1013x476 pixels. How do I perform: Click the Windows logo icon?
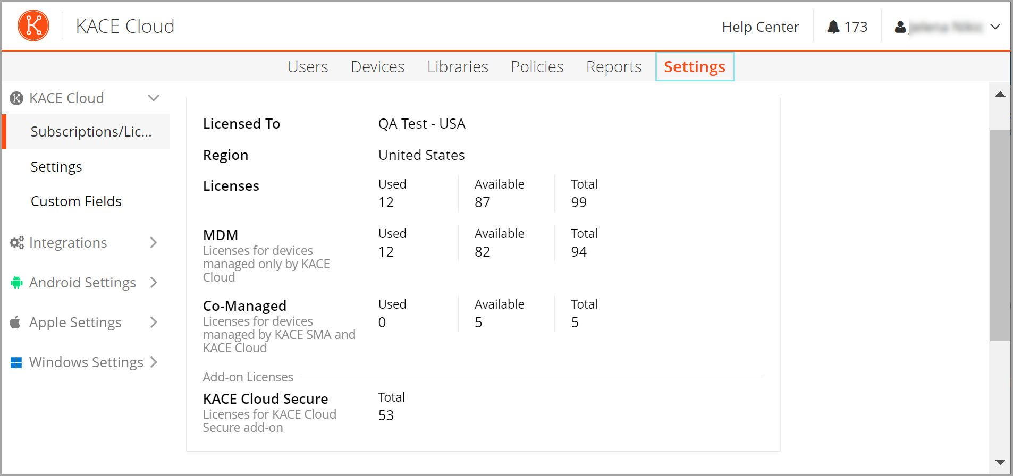click(x=16, y=362)
